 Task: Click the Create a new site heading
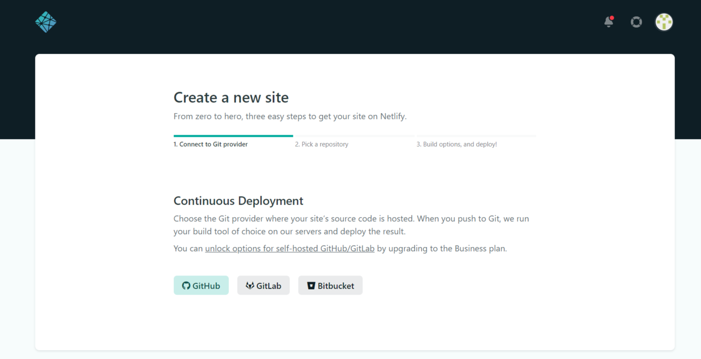[231, 97]
